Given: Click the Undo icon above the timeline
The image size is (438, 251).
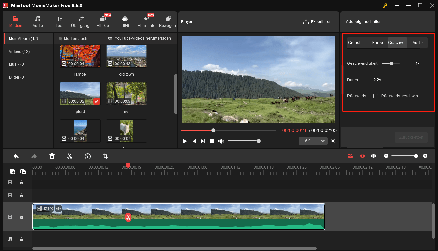Looking at the screenshot, I should pos(16,156).
